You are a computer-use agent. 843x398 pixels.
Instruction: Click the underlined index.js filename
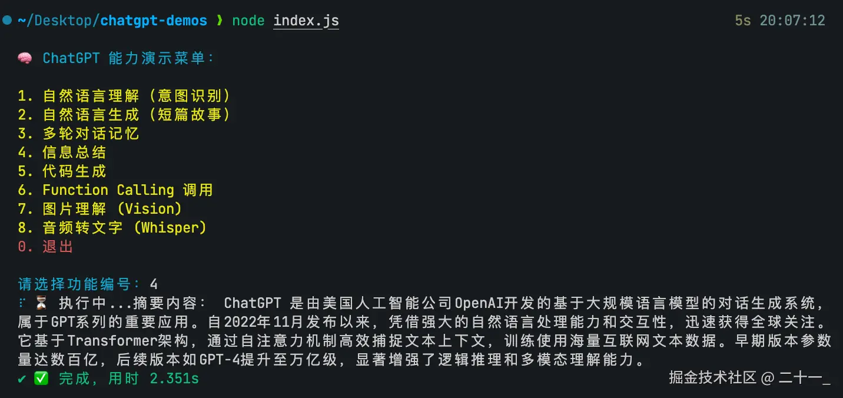pyautogui.click(x=306, y=21)
